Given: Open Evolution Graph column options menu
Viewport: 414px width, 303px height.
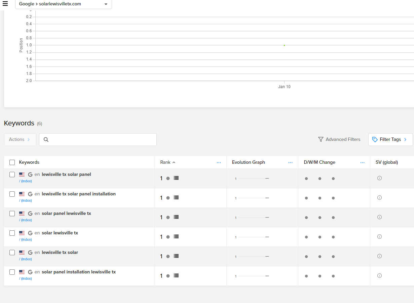Looking at the screenshot, I should tap(291, 162).
